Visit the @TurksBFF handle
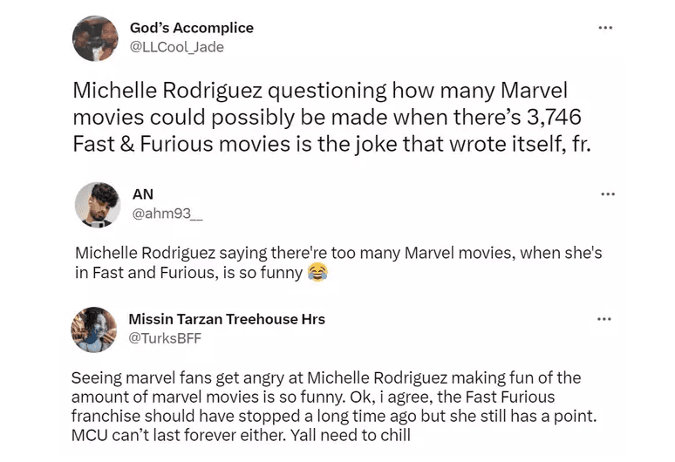The image size is (675, 462). pos(165,338)
